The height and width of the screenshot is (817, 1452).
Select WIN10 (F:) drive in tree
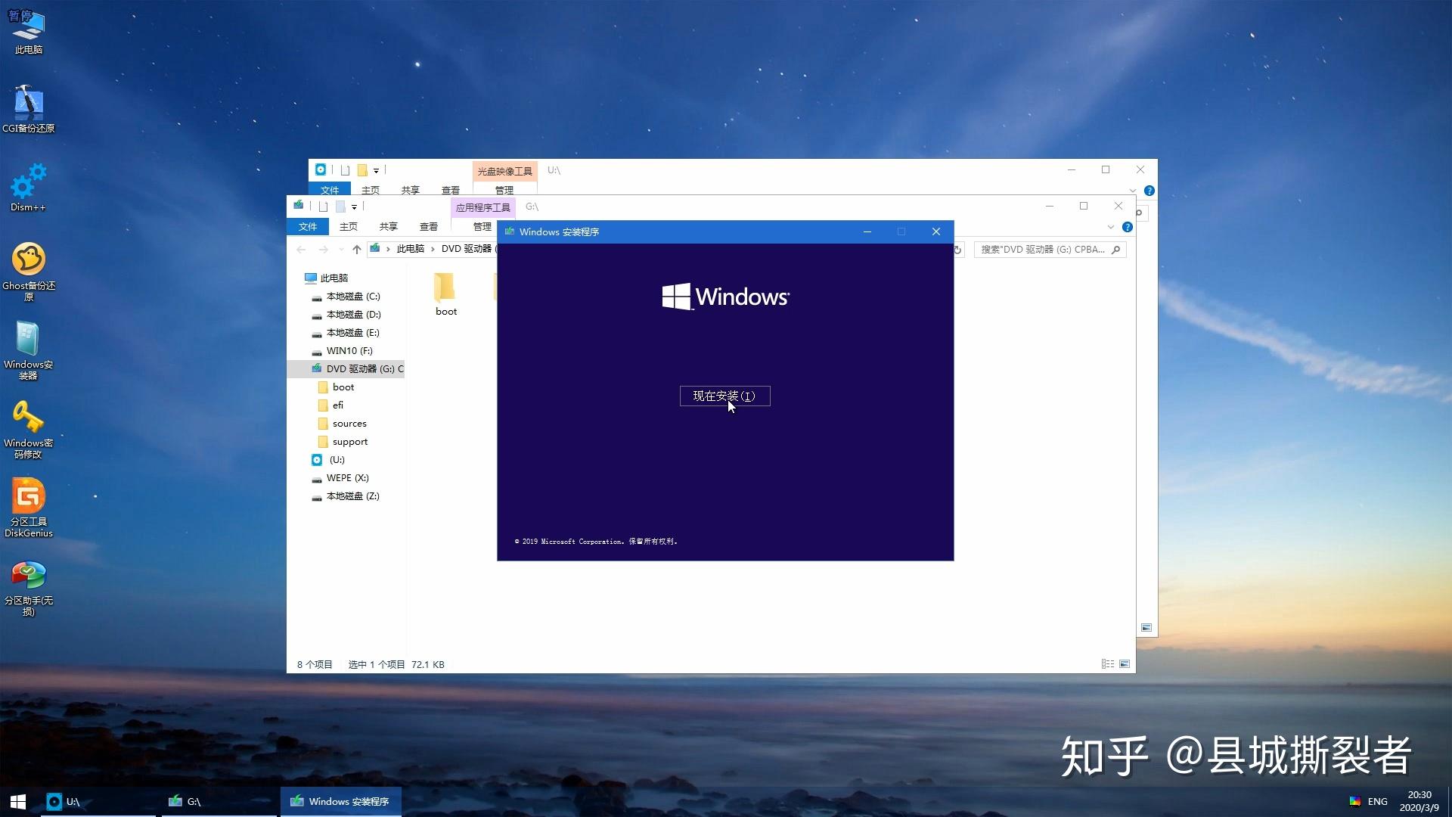[349, 350]
